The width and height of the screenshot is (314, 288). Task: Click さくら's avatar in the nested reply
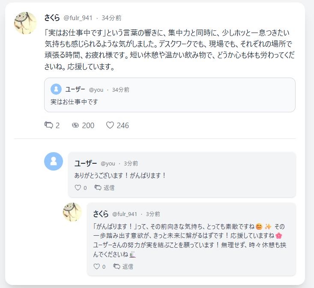[72, 212]
